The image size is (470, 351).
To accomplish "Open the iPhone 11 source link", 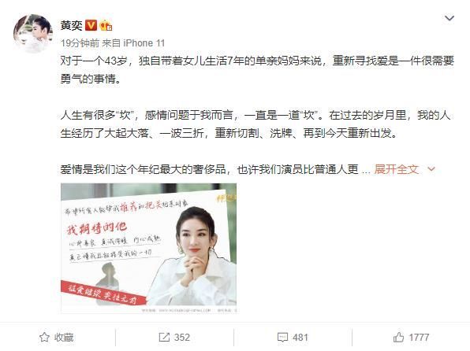I will click(144, 43).
